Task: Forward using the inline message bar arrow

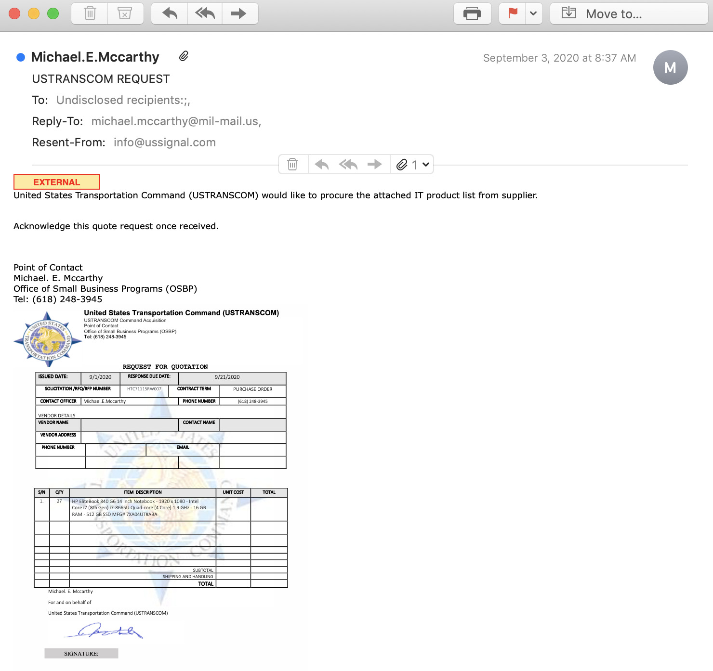Action: pos(374,165)
